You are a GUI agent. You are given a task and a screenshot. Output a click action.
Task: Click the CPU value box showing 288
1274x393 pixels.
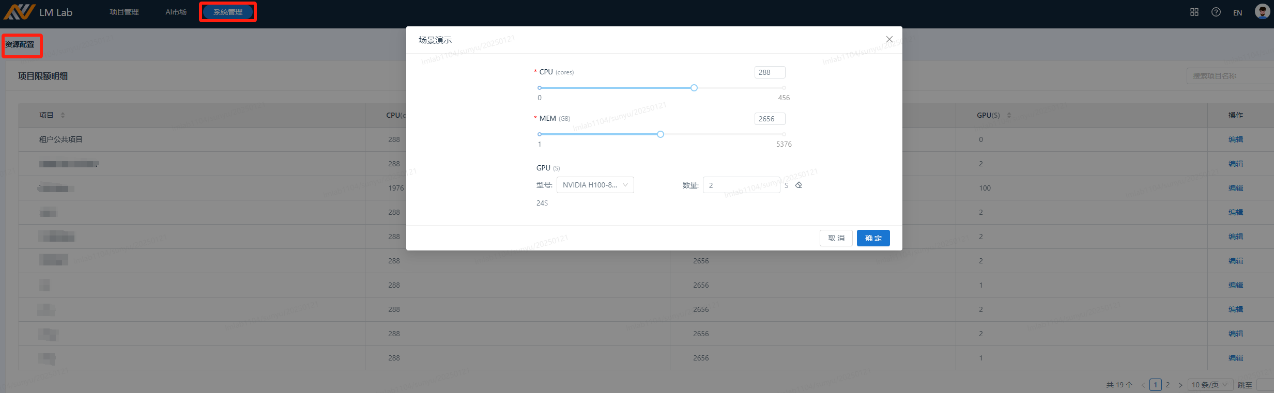[770, 72]
